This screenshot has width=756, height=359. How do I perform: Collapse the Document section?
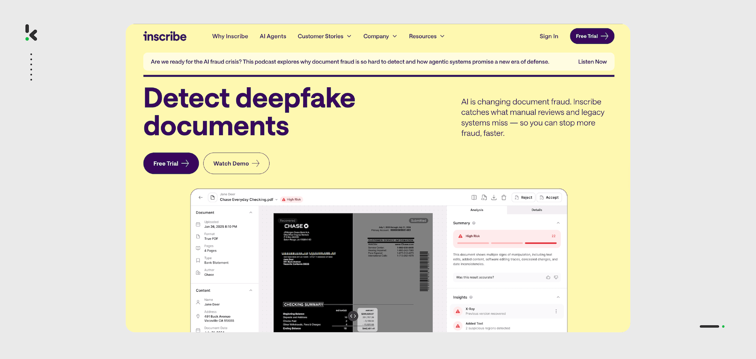point(251,213)
